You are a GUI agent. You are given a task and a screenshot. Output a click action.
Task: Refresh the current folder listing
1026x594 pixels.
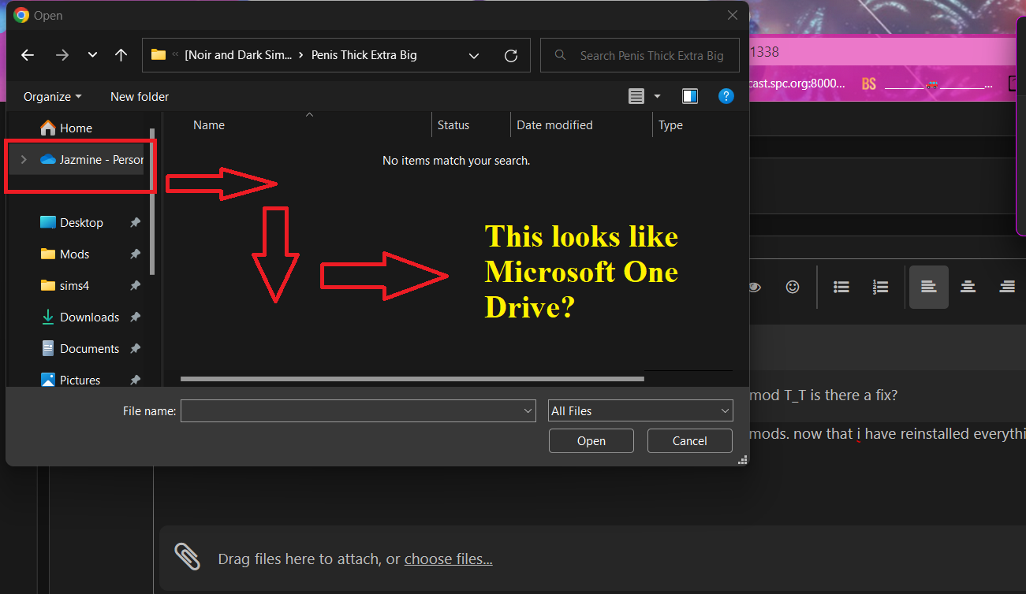coord(511,55)
